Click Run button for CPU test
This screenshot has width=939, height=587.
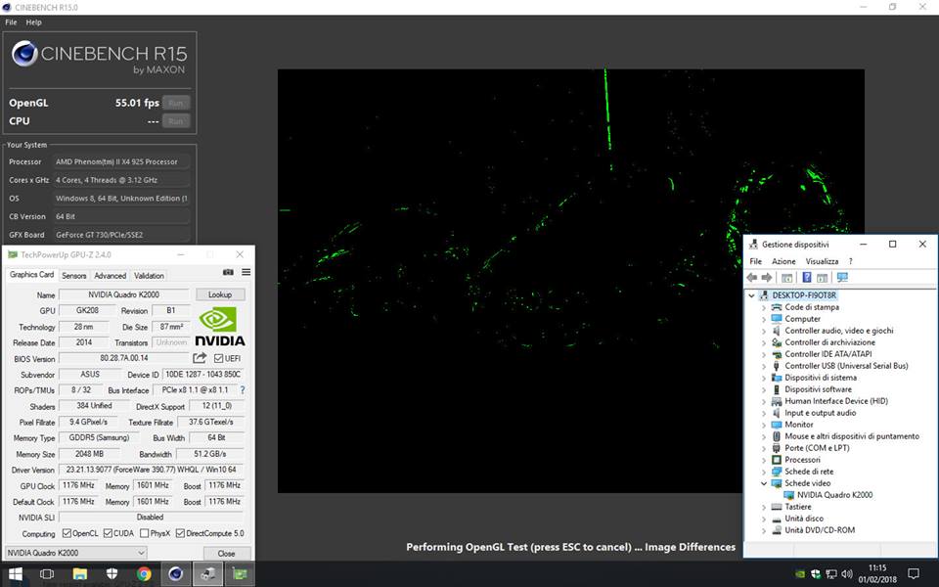tap(175, 121)
